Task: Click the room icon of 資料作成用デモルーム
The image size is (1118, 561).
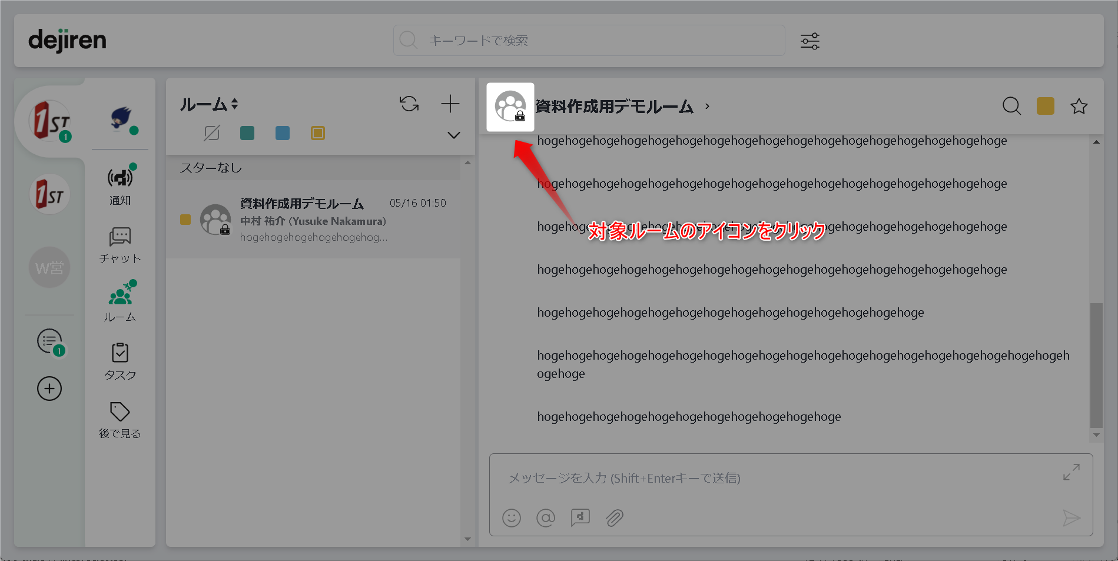Action: 510,107
